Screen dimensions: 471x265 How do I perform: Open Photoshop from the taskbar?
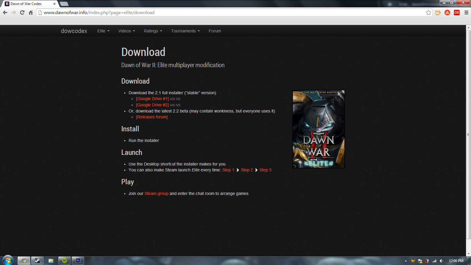click(78, 261)
